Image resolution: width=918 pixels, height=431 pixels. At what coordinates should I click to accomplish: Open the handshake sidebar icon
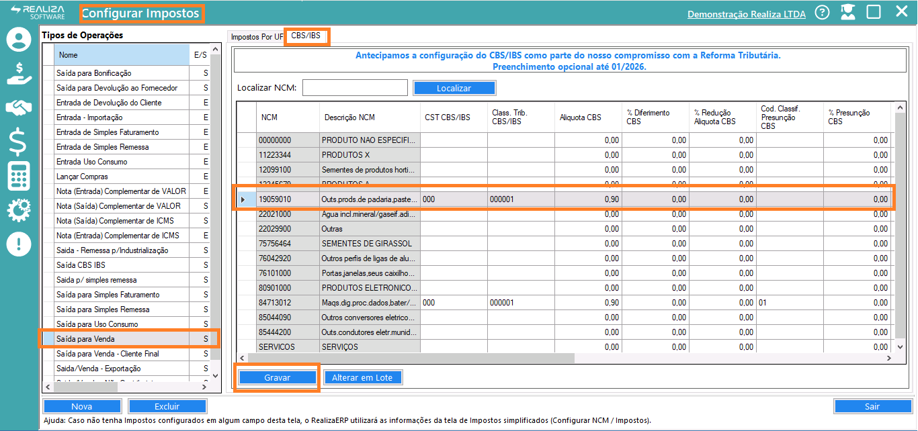(x=19, y=107)
